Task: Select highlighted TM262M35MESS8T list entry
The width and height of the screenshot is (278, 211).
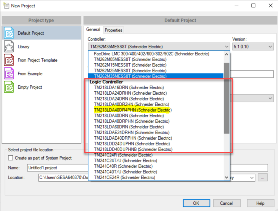Action: click(156, 76)
